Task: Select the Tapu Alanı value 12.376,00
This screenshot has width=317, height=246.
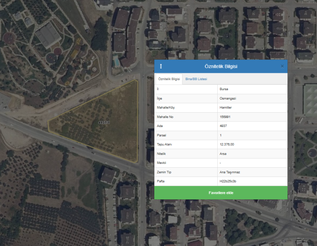Action: pos(227,145)
